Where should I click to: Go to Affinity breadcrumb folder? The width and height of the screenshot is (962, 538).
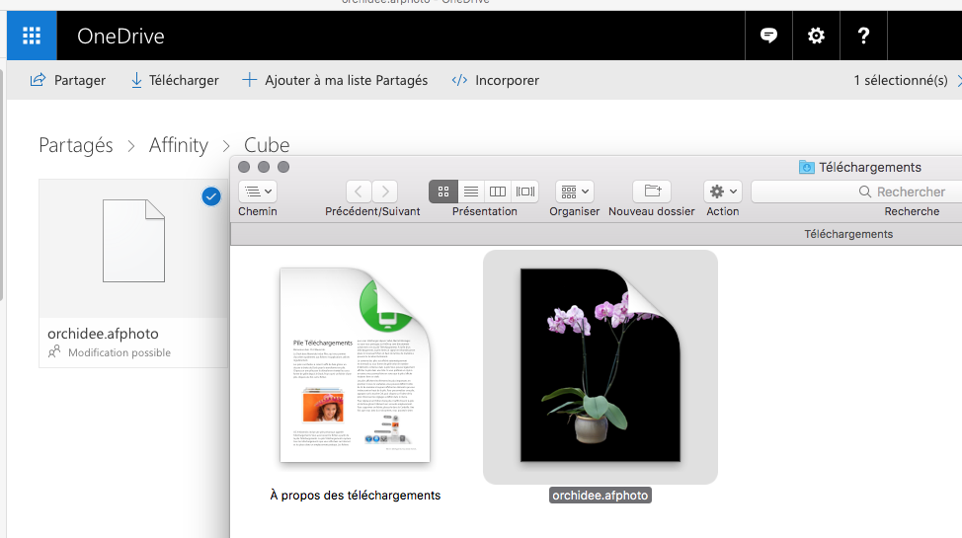click(179, 145)
